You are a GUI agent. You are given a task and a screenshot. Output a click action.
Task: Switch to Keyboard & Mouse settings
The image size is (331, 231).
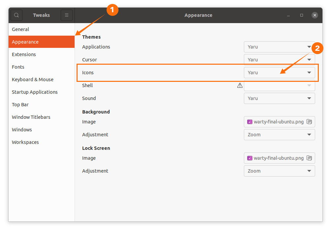click(32, 80)
